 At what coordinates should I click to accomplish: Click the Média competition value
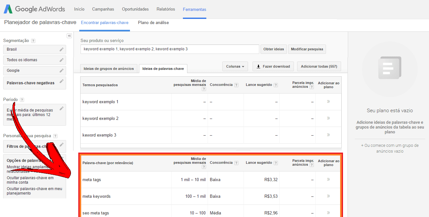tap(215, 213)
